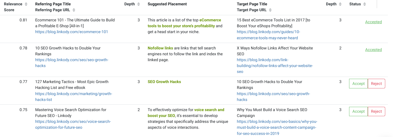Image resolution: width=393 pixels, height=137 pixels.
Task: Click the Suggested Placement column header
Action: point(167,4)
